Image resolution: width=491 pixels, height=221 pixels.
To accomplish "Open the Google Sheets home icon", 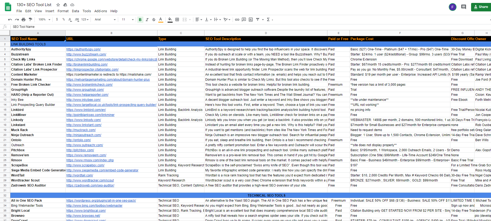I will pos(8,7).
